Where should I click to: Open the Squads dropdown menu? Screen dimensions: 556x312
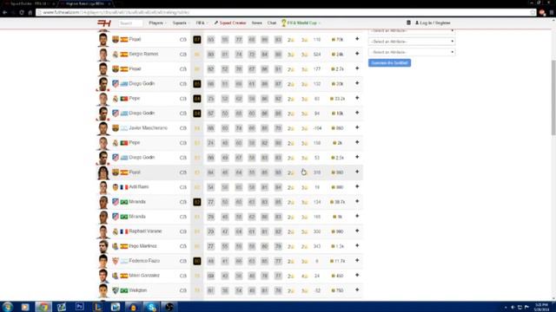tap(181, 23)
